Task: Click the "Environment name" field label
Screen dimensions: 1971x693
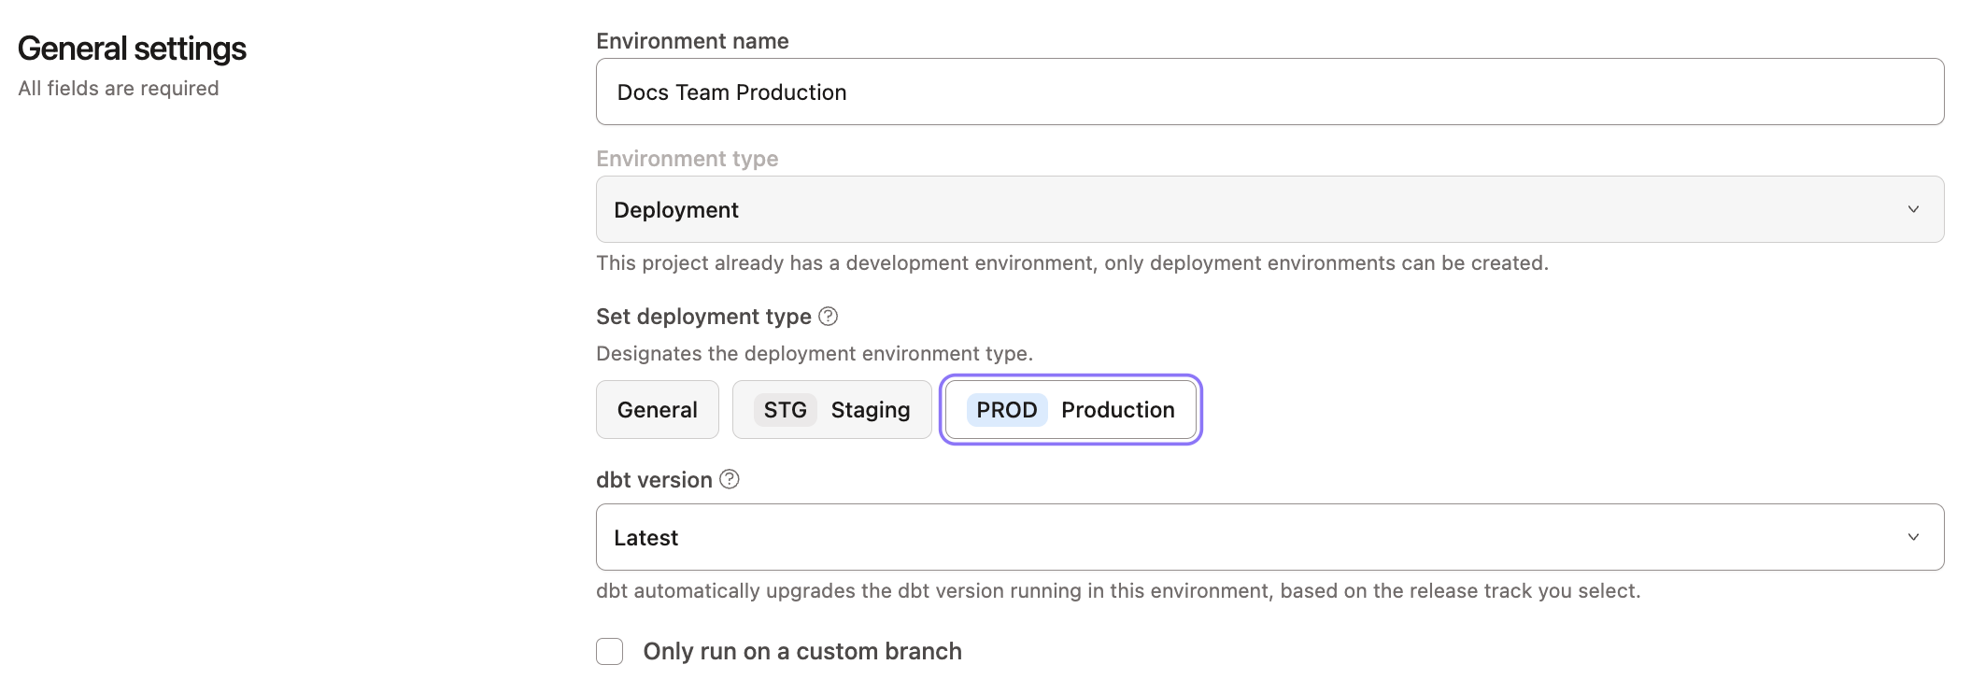Action: coord(692,41)
